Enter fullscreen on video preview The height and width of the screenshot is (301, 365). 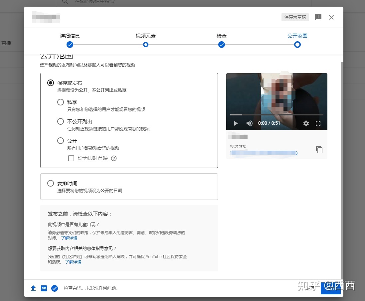point(318,123)
